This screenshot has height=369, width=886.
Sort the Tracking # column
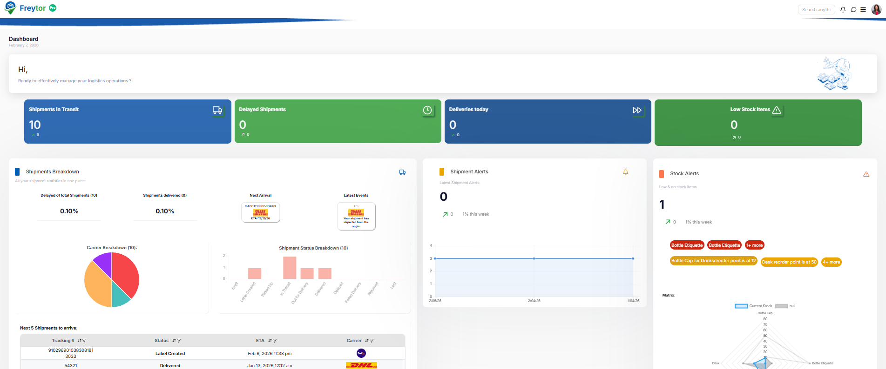(x=80, y=341)
